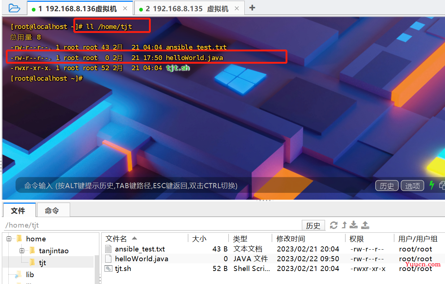Viewport: 445px width, 284px height.
Task: Switch to 192.168.8.135 虚拟机 tab
Action: click(x=189, y=8)
